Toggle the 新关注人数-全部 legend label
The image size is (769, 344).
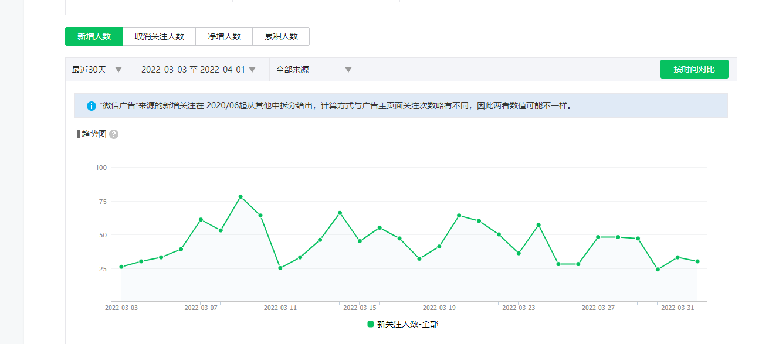pos(407,324)
